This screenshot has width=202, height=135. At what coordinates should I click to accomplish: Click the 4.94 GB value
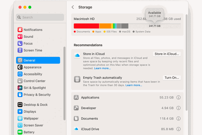(167, 108)
